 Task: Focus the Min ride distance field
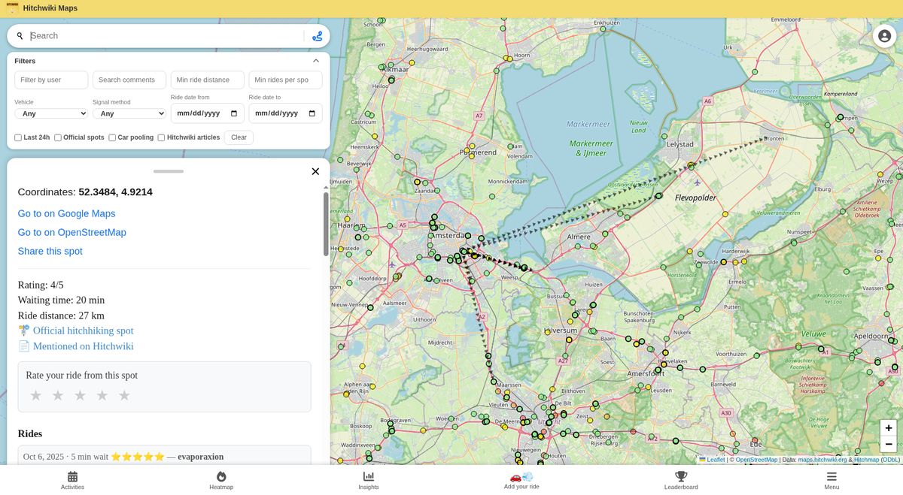tap(208, 80)
